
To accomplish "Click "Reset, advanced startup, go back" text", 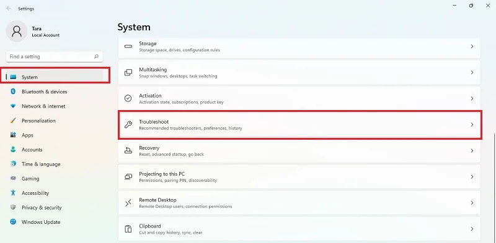I will [x=172, y=155].
